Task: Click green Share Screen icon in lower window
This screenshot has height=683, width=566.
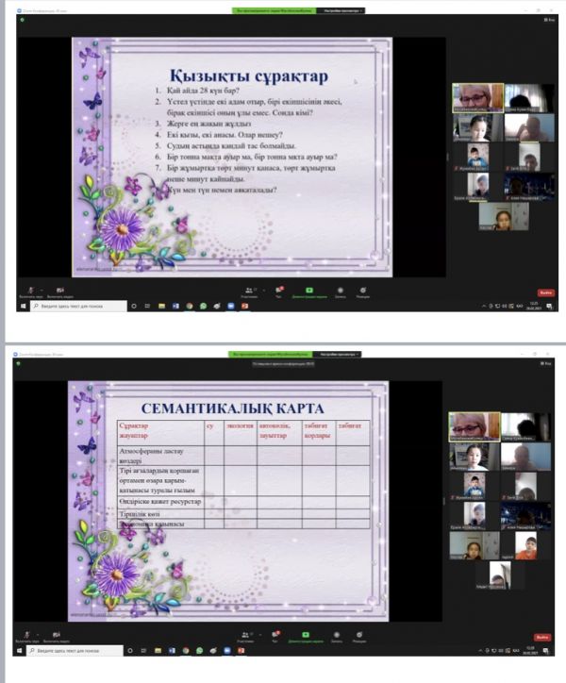Action: [x=308, y=635]
